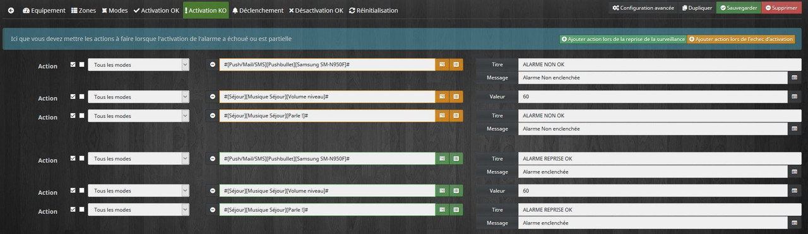This screenshot has height=234, width=808.
Task: Open 'Tous les modes' dropdown in orange Parle row
Action: point(138,115)
